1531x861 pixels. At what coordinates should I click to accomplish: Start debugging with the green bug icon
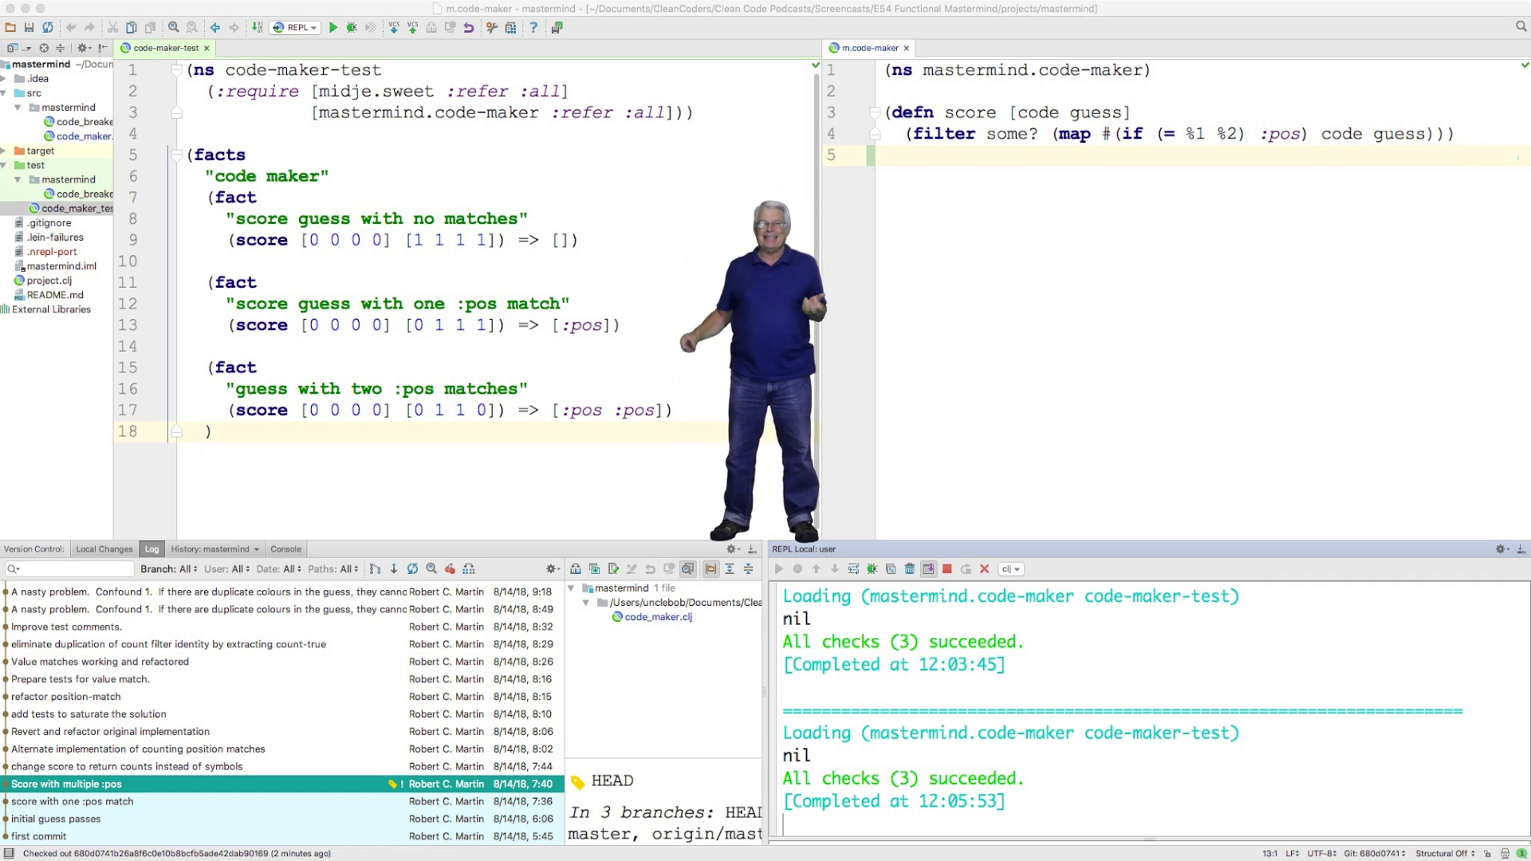(x=352, y=27)
